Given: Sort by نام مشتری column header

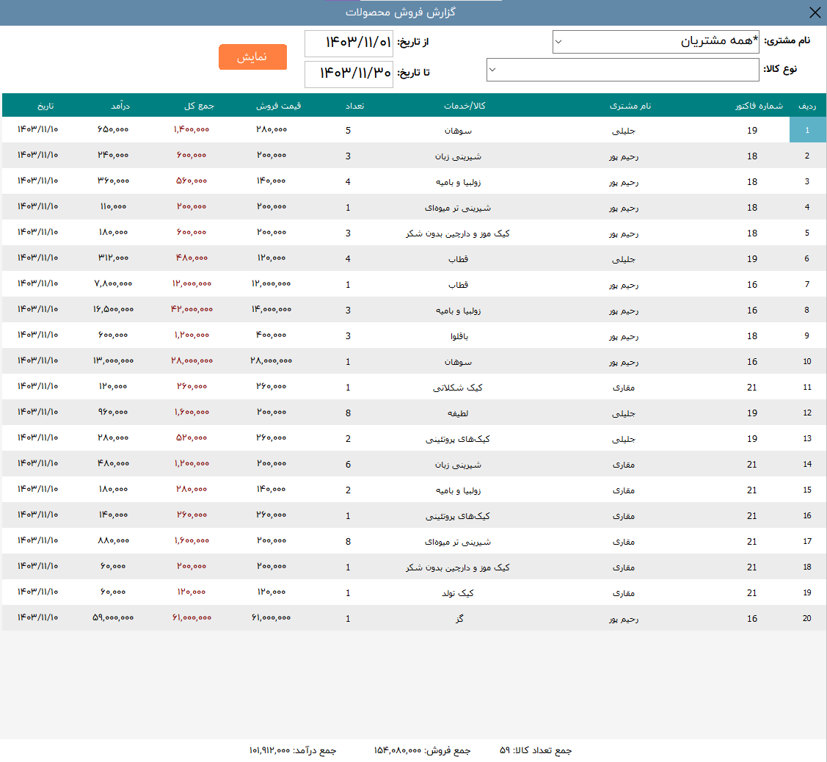Looking at the screenshot, I should pos(630,106).
